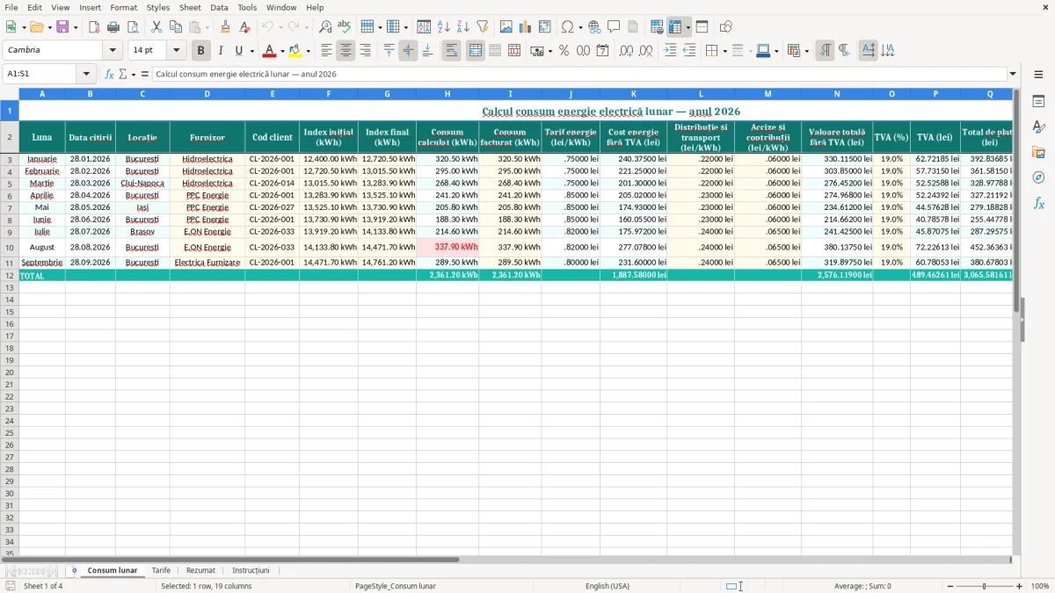Click the Save document icon
Screen dimensions: 1055x593
tap(62, 27)
